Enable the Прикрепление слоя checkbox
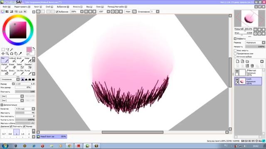This screenshot has width=266, height=149. [235, 53]
